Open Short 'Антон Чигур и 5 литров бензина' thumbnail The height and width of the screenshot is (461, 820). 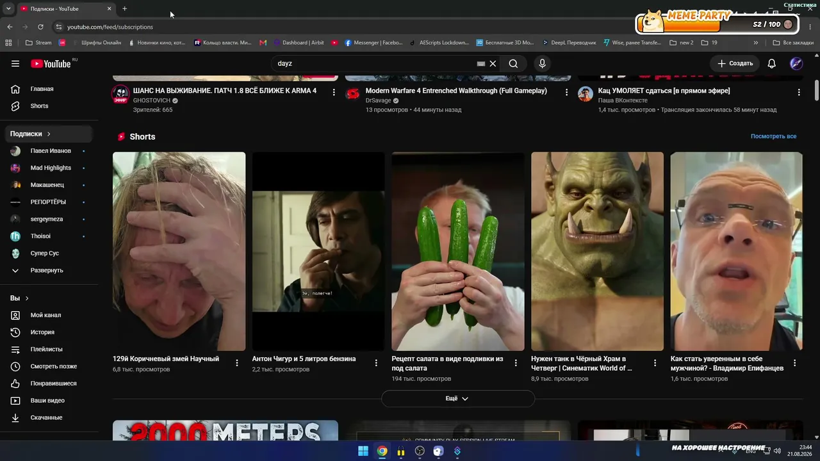318,251
